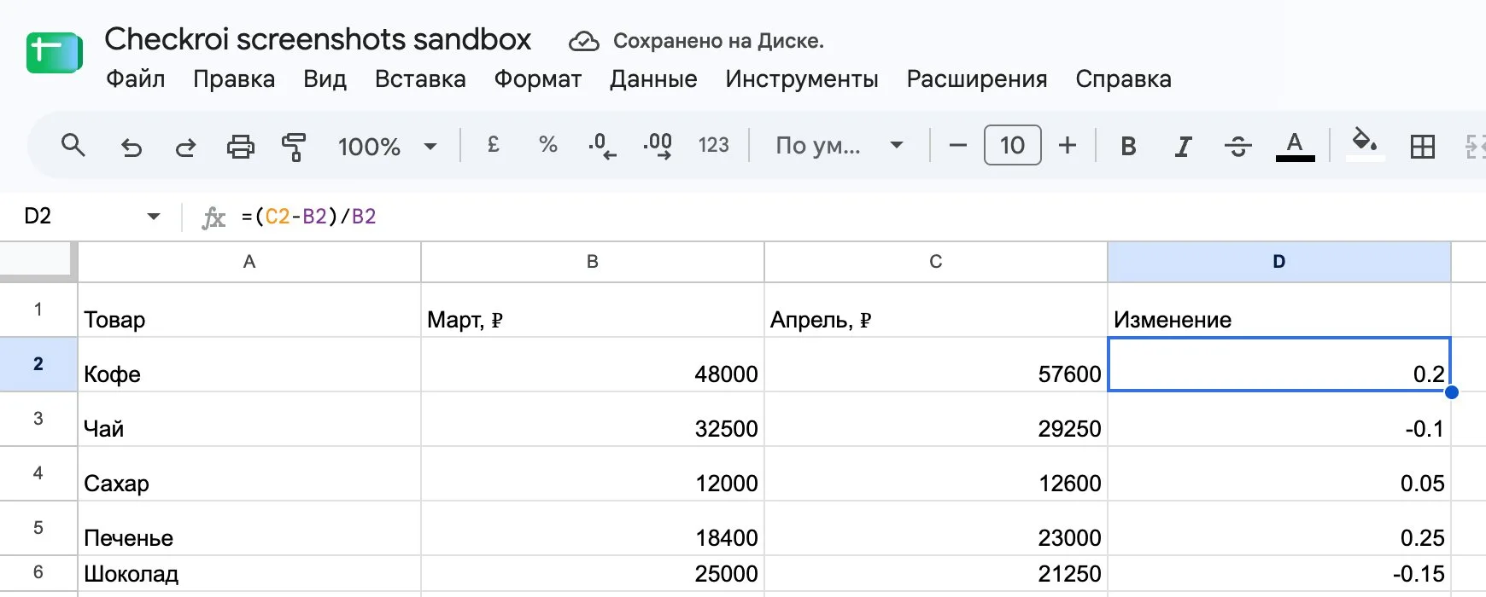1486x597 pixels.
Task: Click the document title Checkroi screenshots sandbox
Action: (318, 39)
